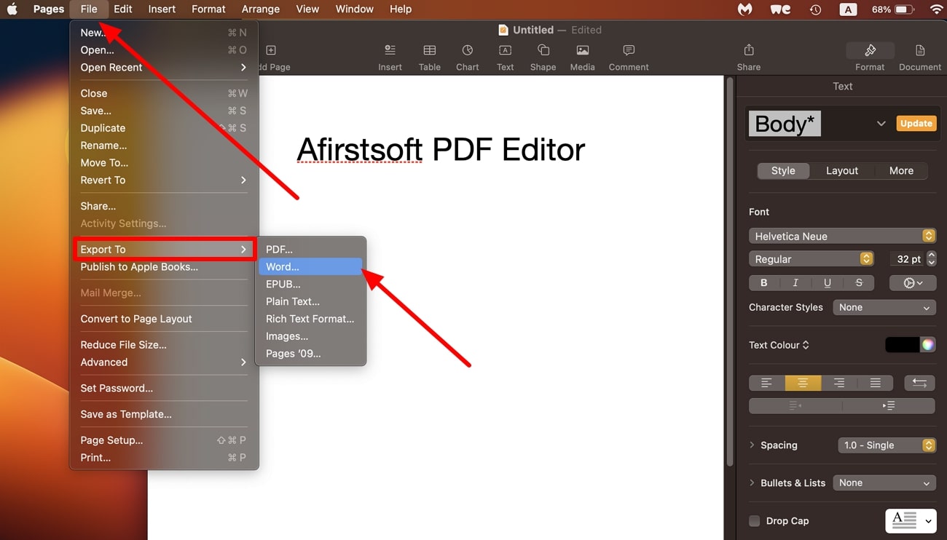Screen dimensions: 947x540
Task: Insert a Table from toolbar
Action: click(429, 57)
